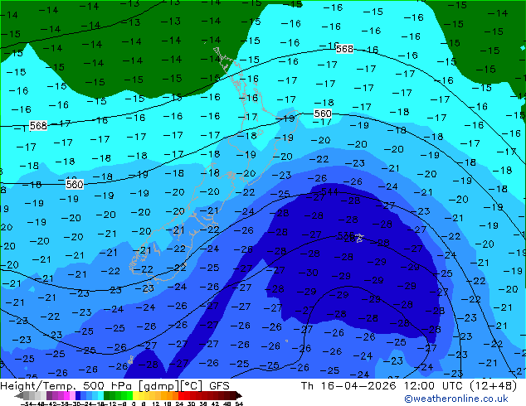Click the yellow swatch in the color legend
This screenshot has height=406, width=526.
[135, 395]
